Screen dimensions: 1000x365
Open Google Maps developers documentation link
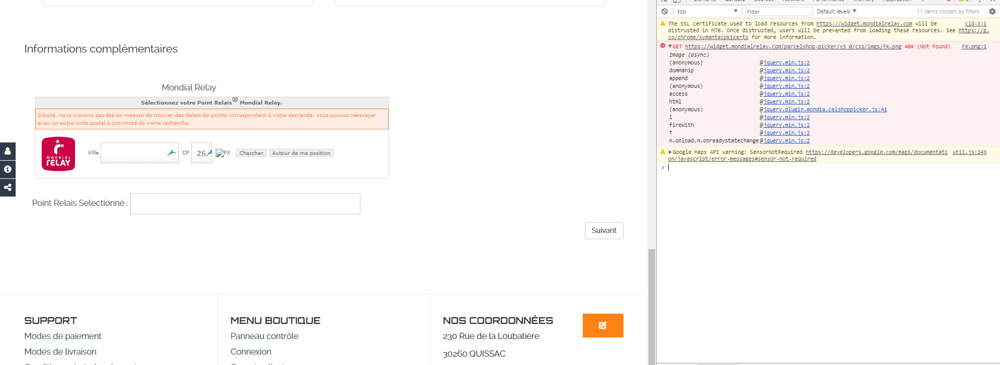(877, 152)
